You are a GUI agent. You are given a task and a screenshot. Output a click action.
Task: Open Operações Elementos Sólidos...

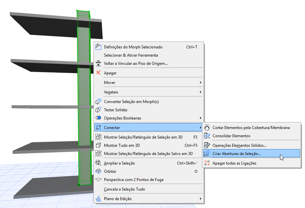coord(251,145)
